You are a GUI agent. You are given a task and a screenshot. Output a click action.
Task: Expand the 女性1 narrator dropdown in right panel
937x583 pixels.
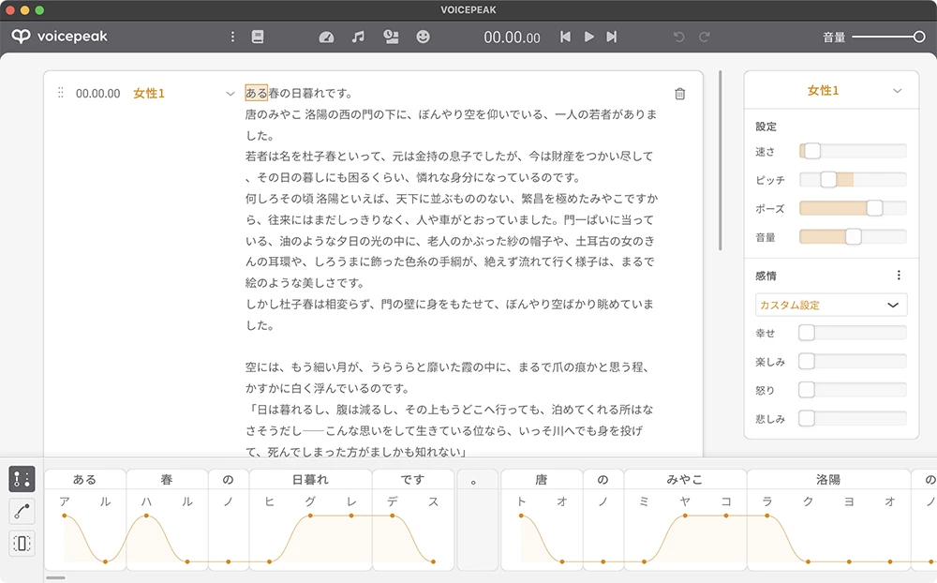tap(897, 91)
